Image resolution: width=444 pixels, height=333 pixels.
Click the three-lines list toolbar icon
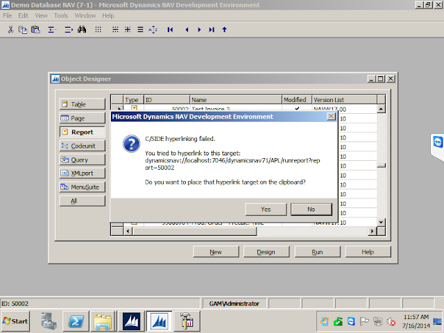(140, 29)
